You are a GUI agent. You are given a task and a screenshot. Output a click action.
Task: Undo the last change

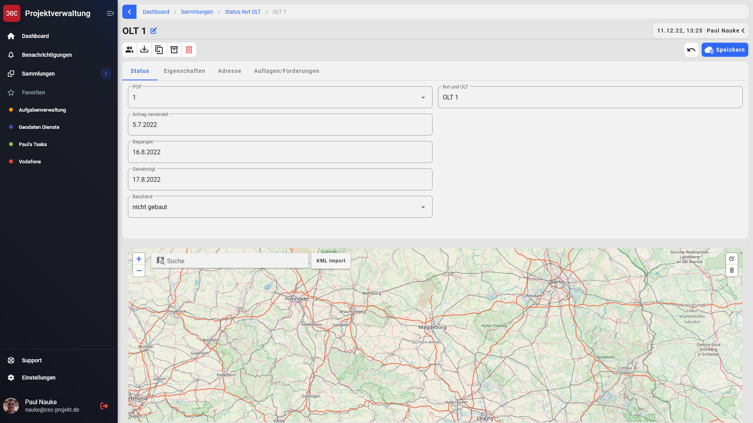[x=691, y=50]
